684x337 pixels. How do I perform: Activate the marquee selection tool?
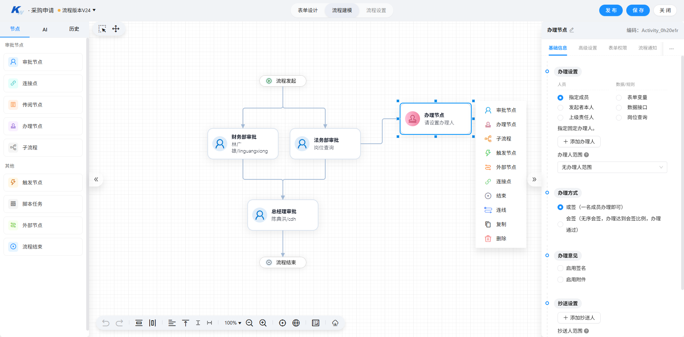coord(102,29)
